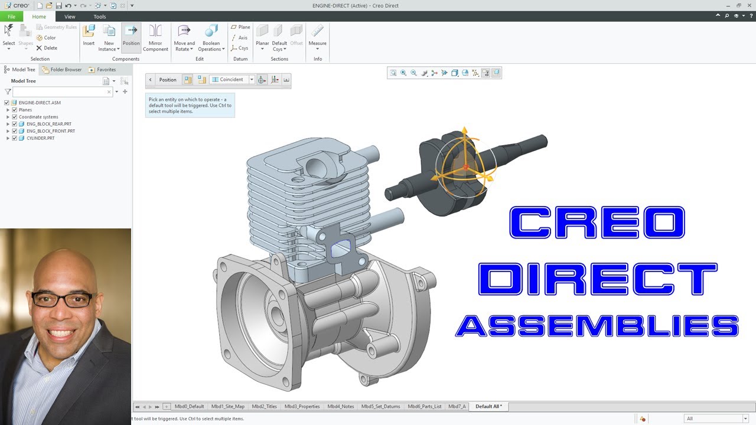The height and width of the screenshot is (425, 756).
Task: Click the Color tool in Selection group
Action: [x=46, y=38]
